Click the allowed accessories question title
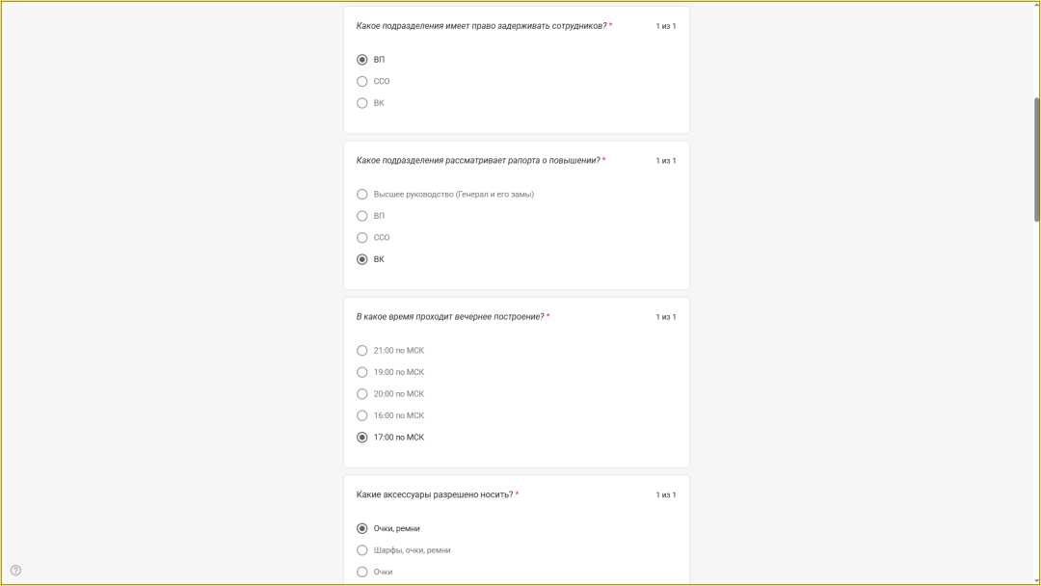The width and height of the screenshot is (1041, 586). point(435,495)
